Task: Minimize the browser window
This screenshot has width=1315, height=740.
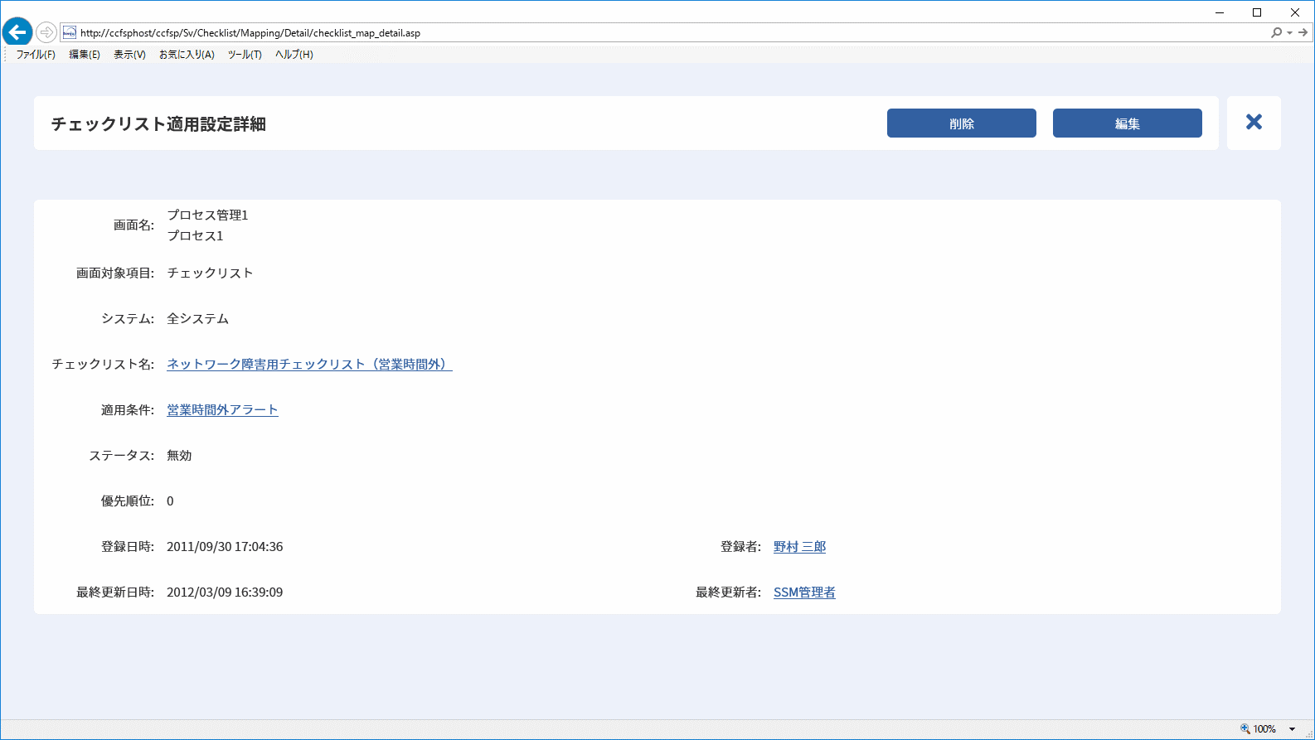Action: click(1220, 12)
